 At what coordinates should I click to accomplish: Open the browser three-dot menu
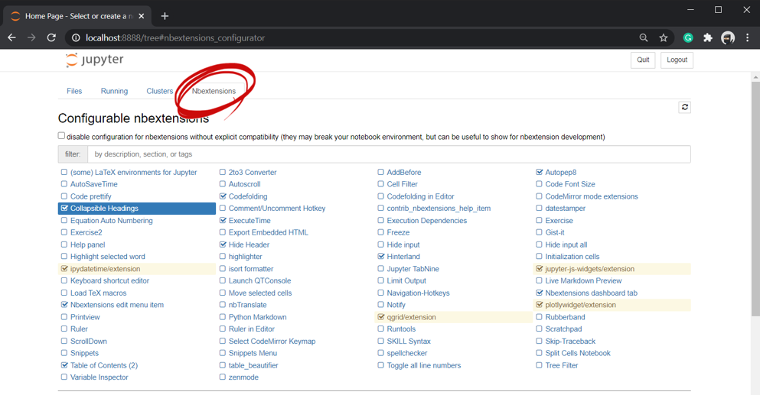tap(748, 37)
